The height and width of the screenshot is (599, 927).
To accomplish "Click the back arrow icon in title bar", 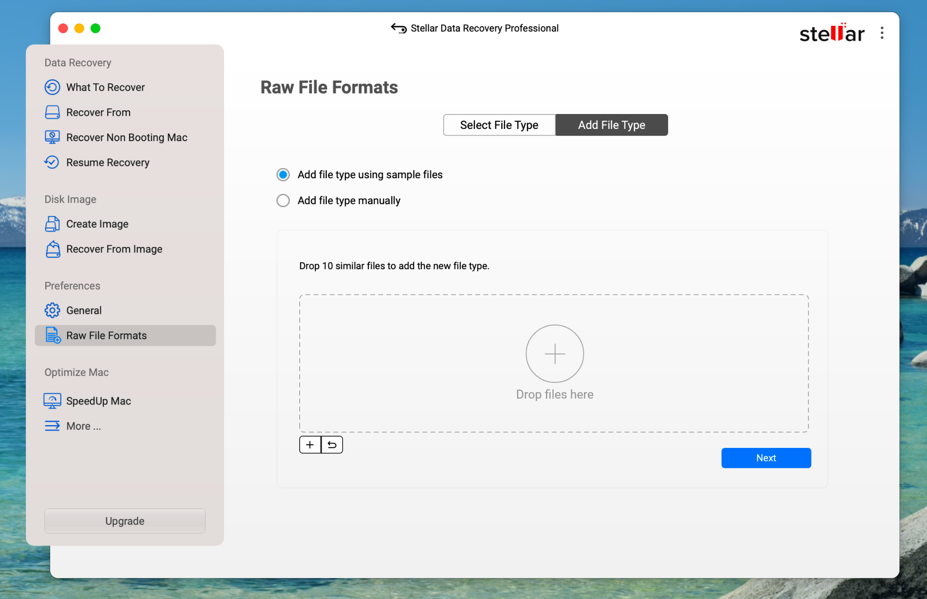I will click(x=399, y=29).
